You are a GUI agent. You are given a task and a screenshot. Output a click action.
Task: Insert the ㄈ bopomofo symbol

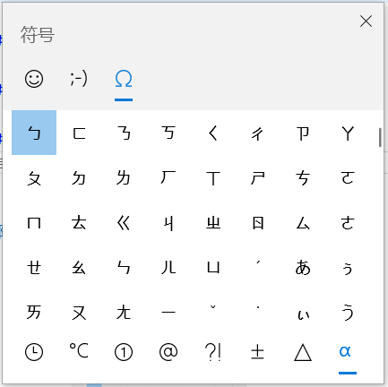click(x=79, y=133)
